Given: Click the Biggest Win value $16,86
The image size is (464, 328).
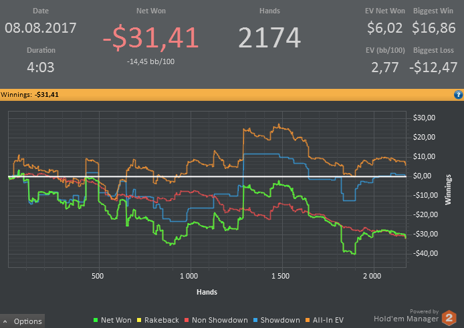Looking at the screenshot, I should click(433, 28).
